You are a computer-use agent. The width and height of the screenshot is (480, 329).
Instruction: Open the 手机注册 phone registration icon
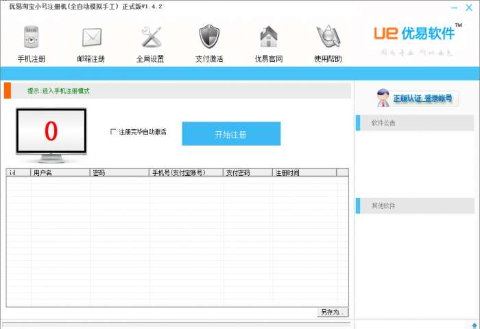click(32, 37)
